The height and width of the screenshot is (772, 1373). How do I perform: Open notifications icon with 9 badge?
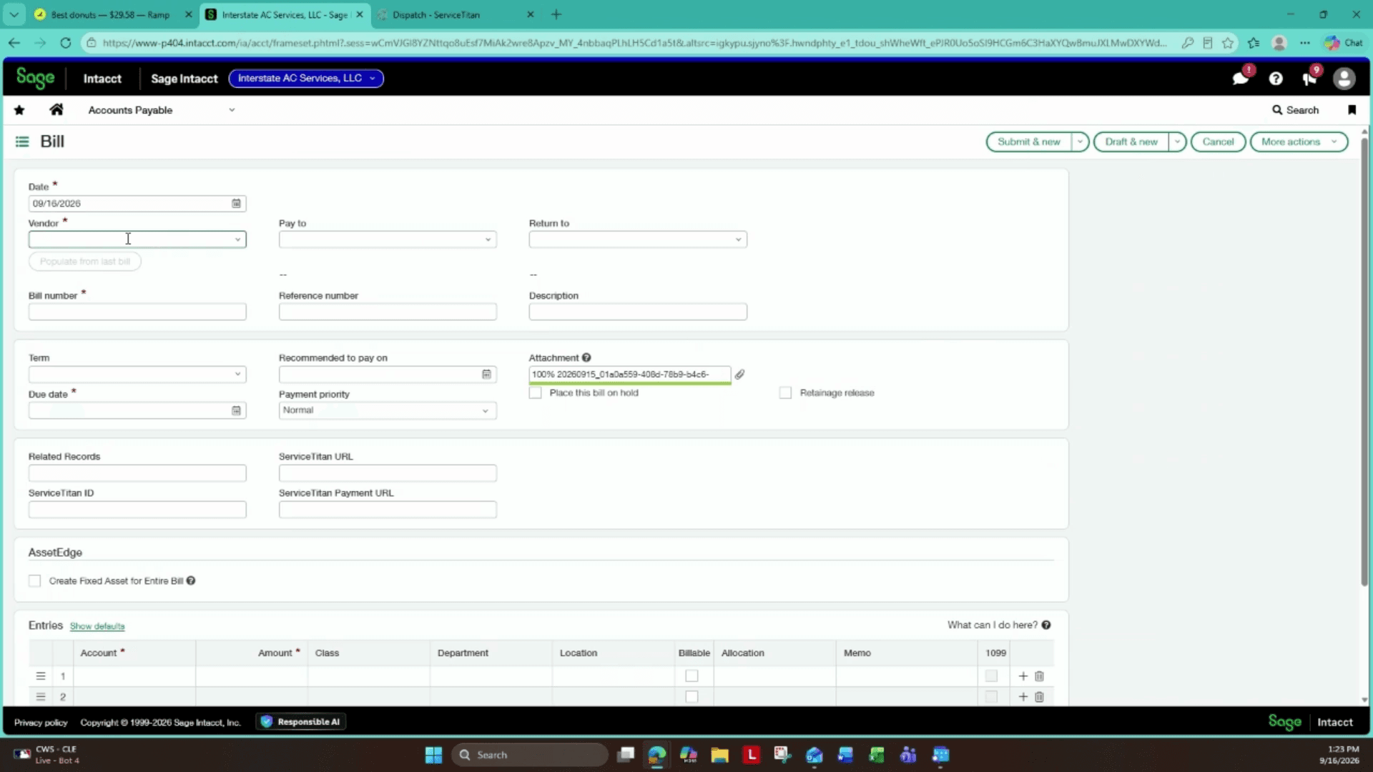pyautogui.click(x=1310, y=79)
